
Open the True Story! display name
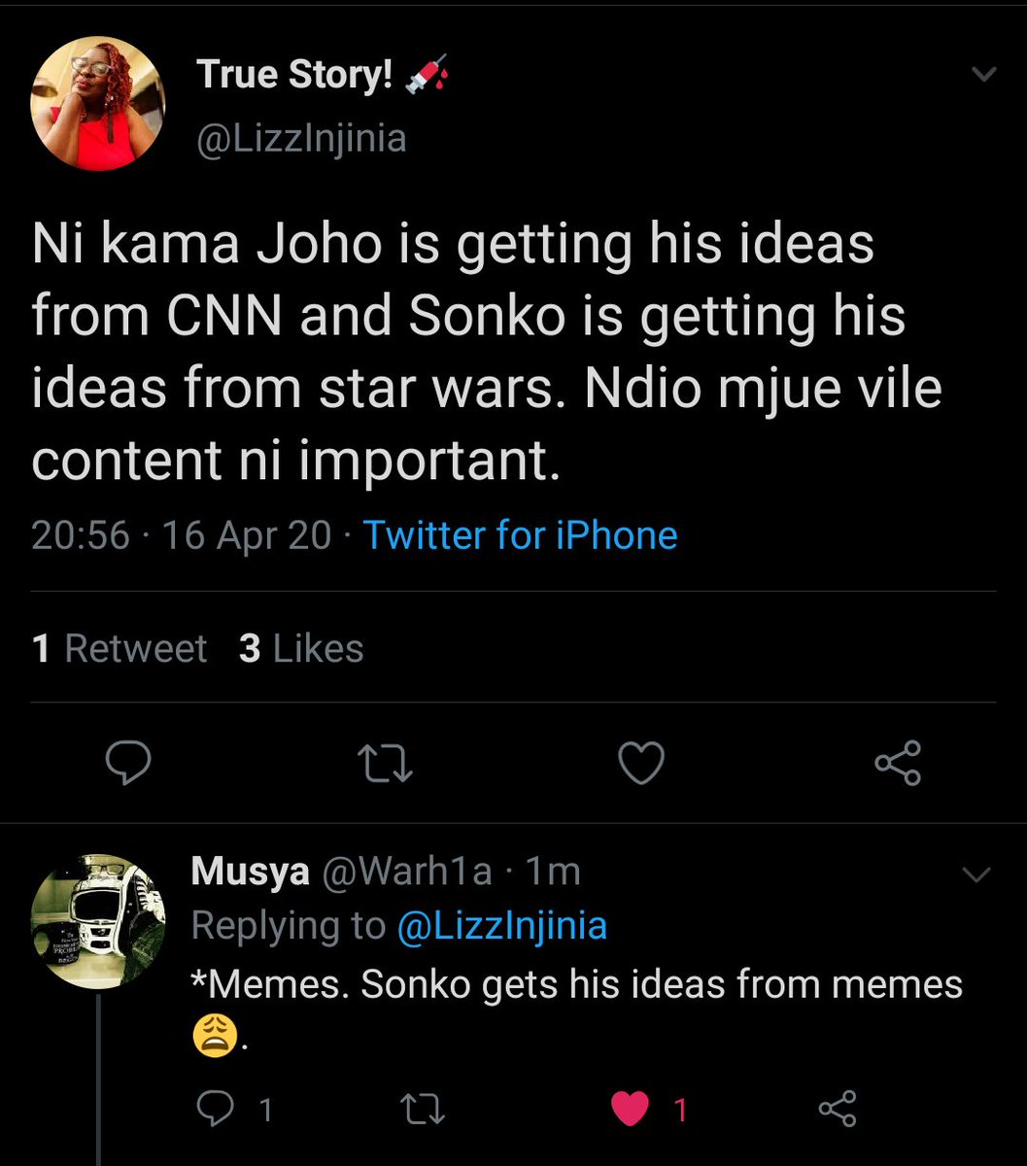[x=295, y=75]
